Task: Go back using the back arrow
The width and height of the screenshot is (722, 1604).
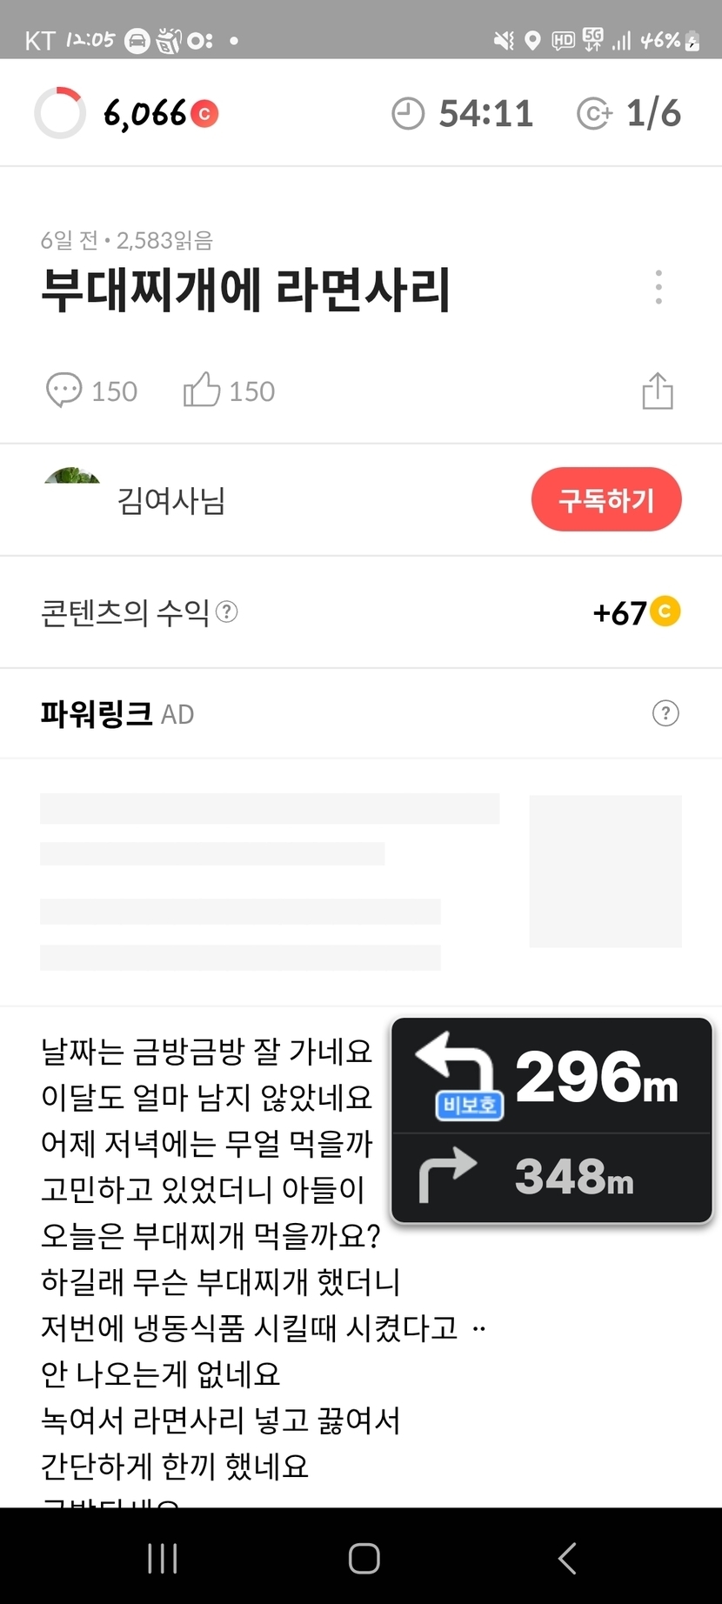Action: click(x=567, y=1558)
